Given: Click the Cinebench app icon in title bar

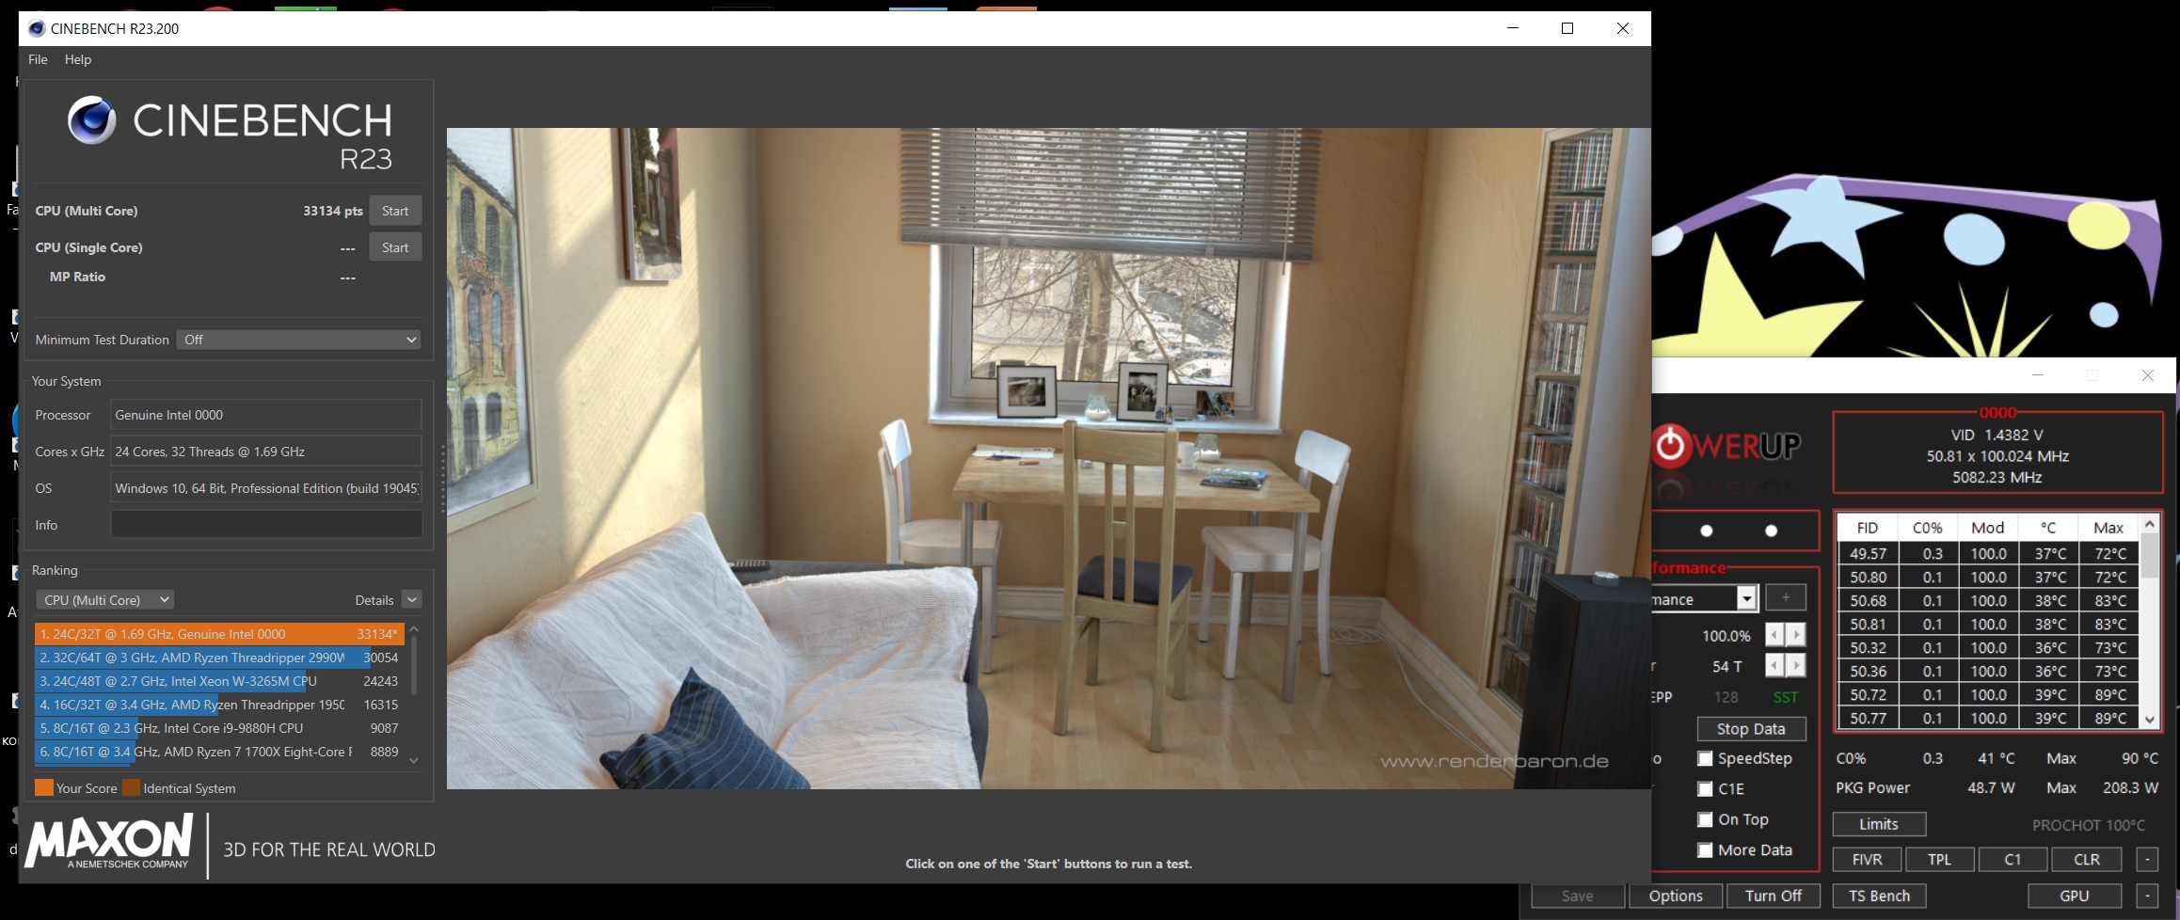Looking at the screenshot, I should click(x=37, y=28).
